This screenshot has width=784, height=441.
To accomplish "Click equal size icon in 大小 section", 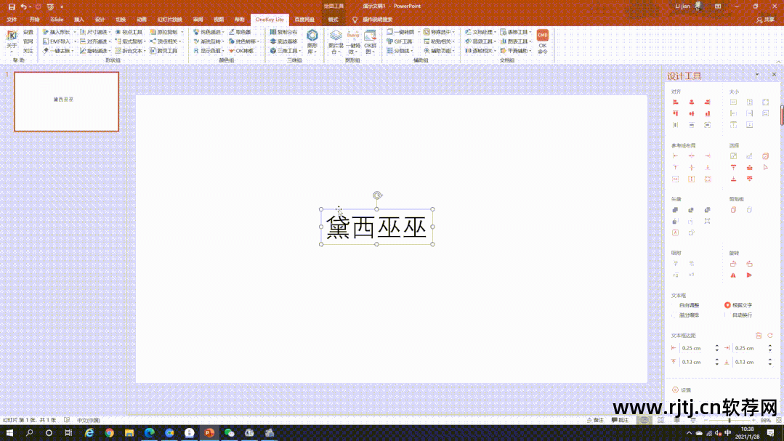I will pyautogui.click(x=766, y=102).
